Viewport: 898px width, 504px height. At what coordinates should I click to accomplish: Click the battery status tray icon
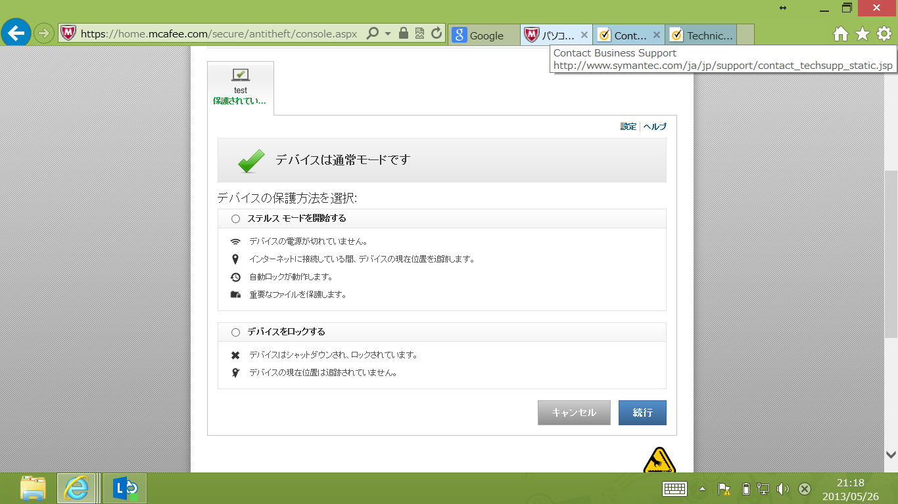pyautogui.click(x=745, y=489)
